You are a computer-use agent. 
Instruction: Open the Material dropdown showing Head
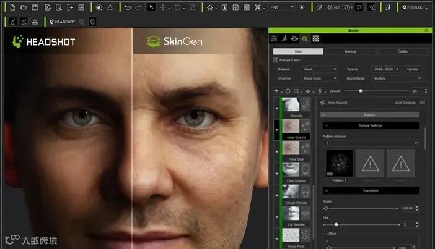pos(319,69)
